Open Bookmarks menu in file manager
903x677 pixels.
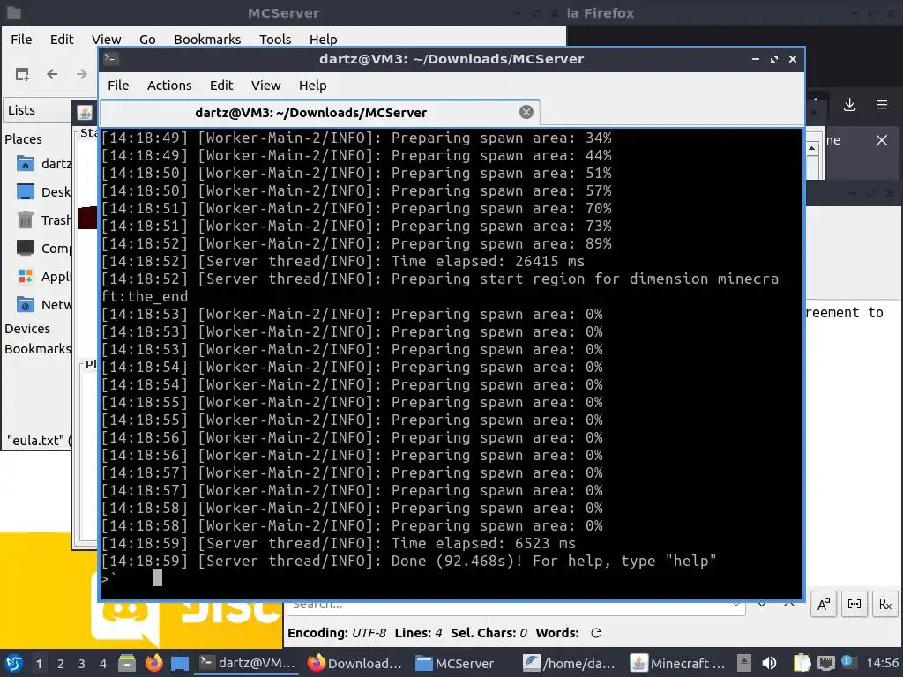pos(207,39)
